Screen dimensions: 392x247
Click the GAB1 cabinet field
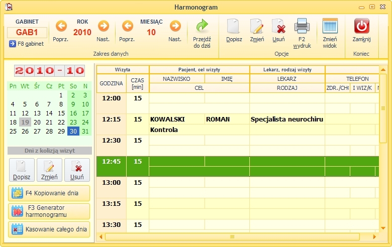[x=27, y=33]
